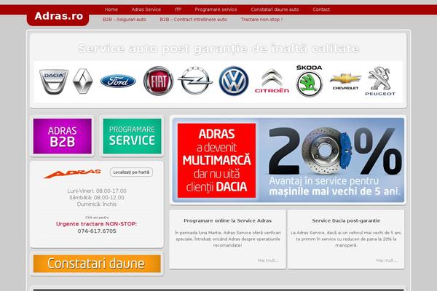Image resolution: width=437 pixels, height=291 pixels.
Task: Open the Contact page
Action: 321,9
